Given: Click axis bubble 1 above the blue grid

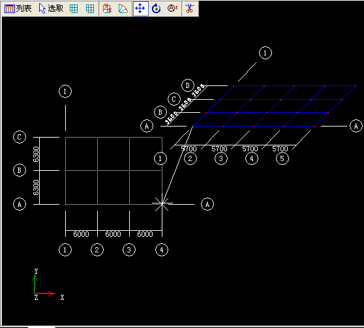Looking at the screenshot, I should [x=265, y=53].
